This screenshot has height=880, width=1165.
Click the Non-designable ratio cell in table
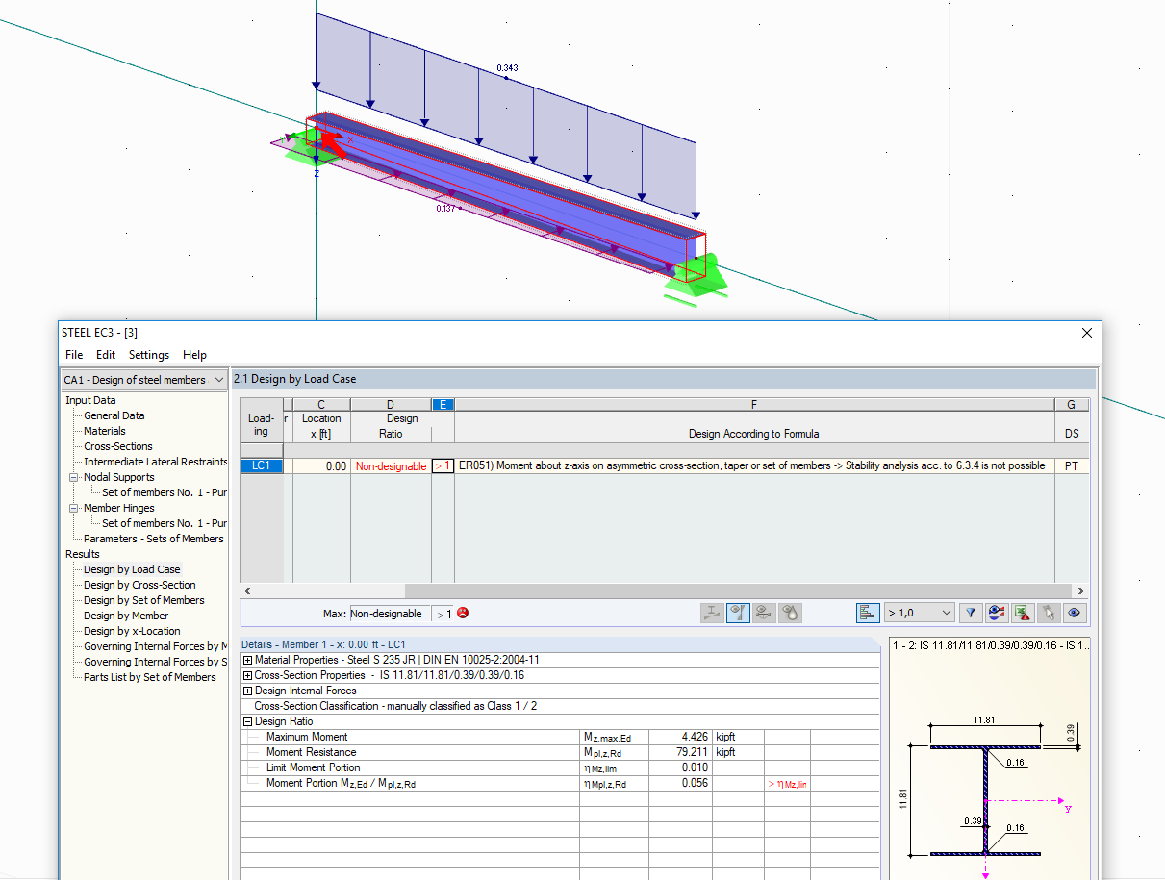click(x=392, y=466)
